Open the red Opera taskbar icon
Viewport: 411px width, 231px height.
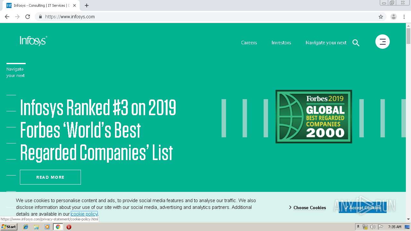pos(69,227)
